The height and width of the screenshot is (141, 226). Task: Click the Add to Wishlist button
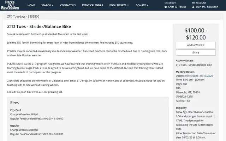(x=196, y=45)
